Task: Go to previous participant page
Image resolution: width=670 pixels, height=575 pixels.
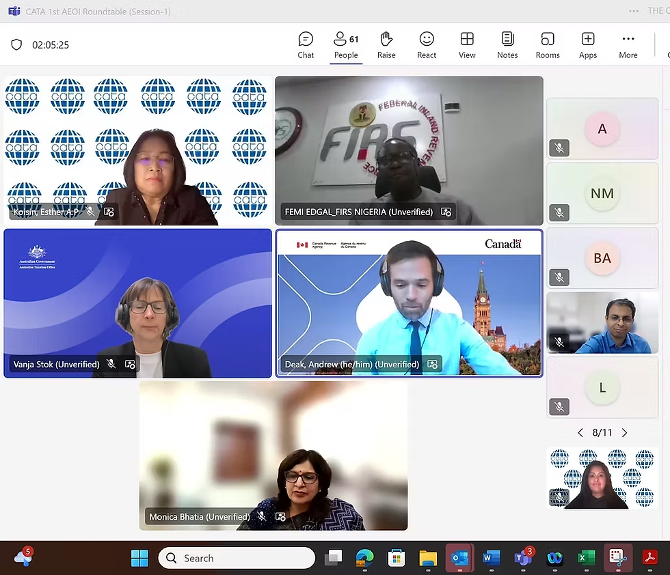Action: [580, 433]
